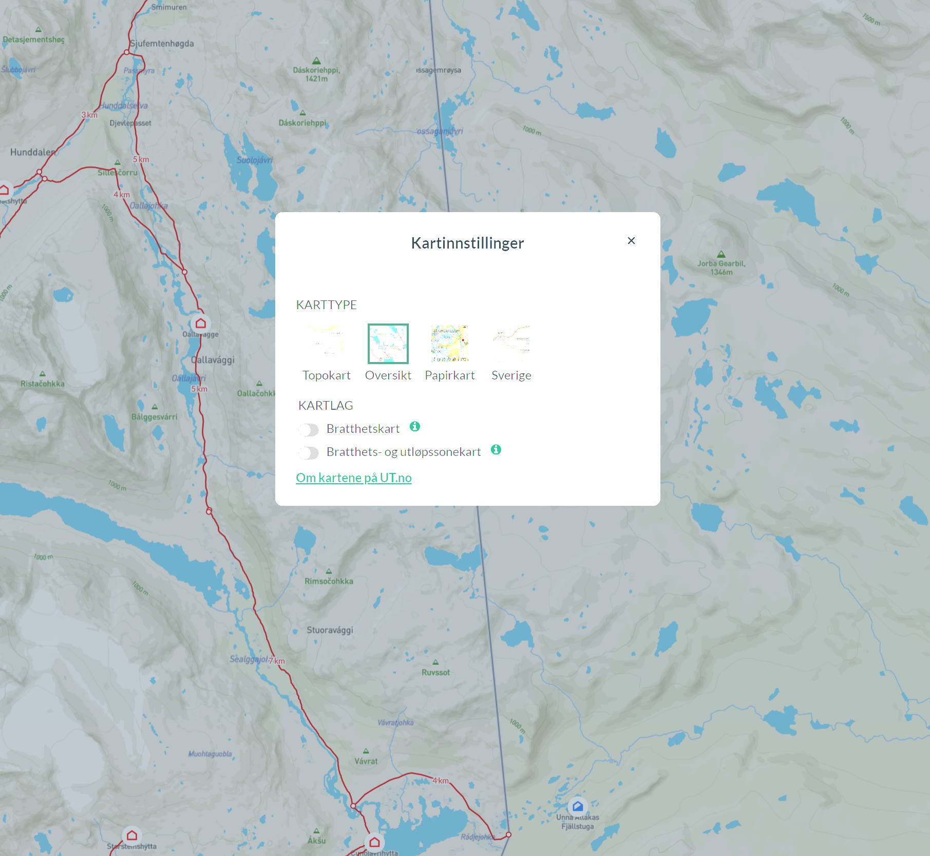Screen dimensions: 930x856
Task: Select the Unna Allakas Fjällstuga cabin icon
Action: 578,806
